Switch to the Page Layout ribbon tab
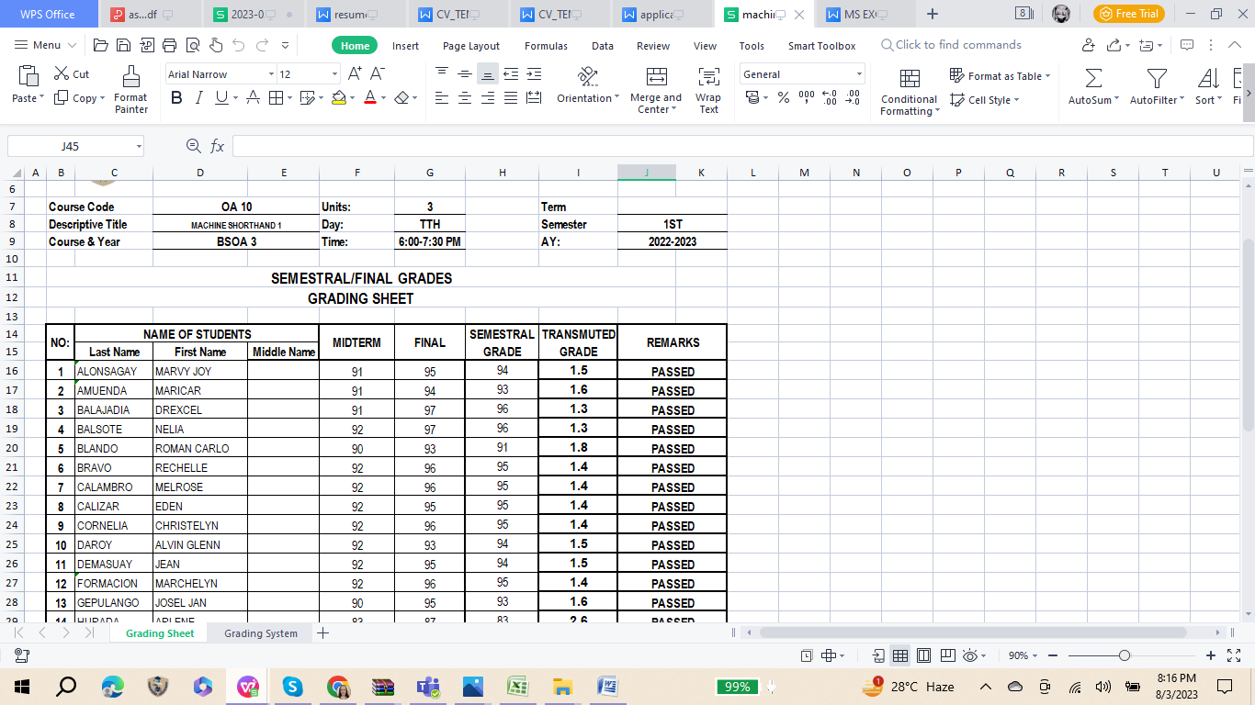Viewport: 1255px width, 705px height. (x=471, y=46)
